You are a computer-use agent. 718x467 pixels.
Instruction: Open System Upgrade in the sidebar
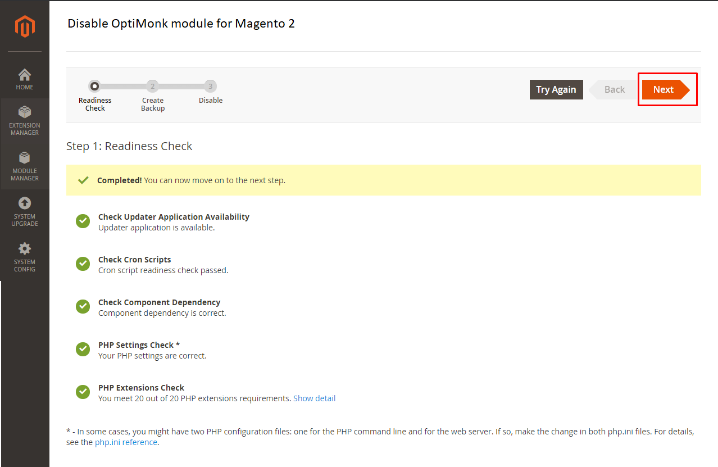[25, 212]
